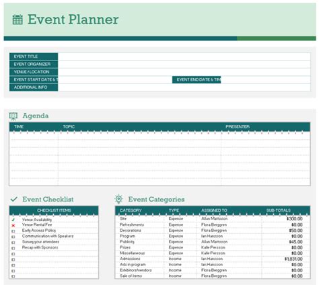Select the Additional Info input field

(184, 87)
